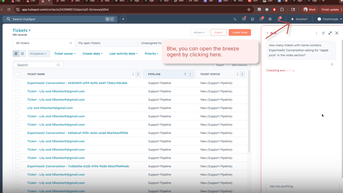This screenshot has width=343, height=193.
Task: Open the HubSpot calling phone icon
Action: [235, 19]
